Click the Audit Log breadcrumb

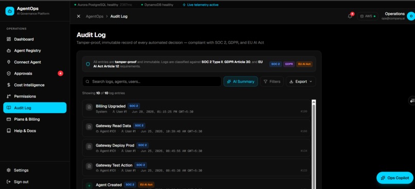tap(119, 16)
